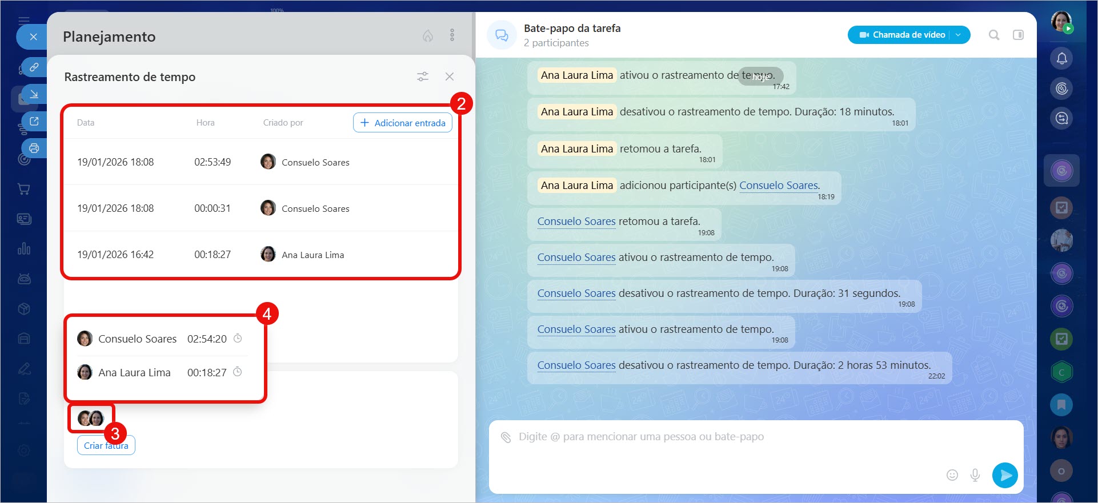Viewport: 1098px width, 503px height.
Task: Click the participant avatars under time summary
Action: point(91,419)
